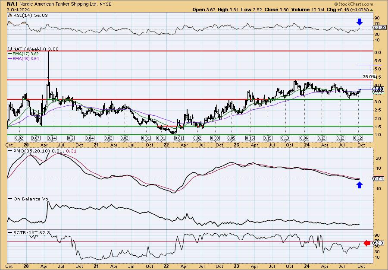The image size is (388, 270).
Task: Click the purple EMA(43) legend line swatch
Action: [x=10, y=59]
